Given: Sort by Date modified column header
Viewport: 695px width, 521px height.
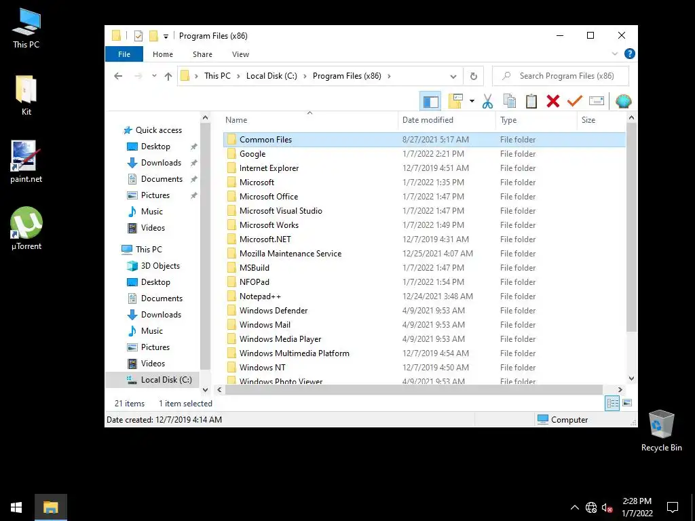Looking at the screenshot, I should click(447, 120).
